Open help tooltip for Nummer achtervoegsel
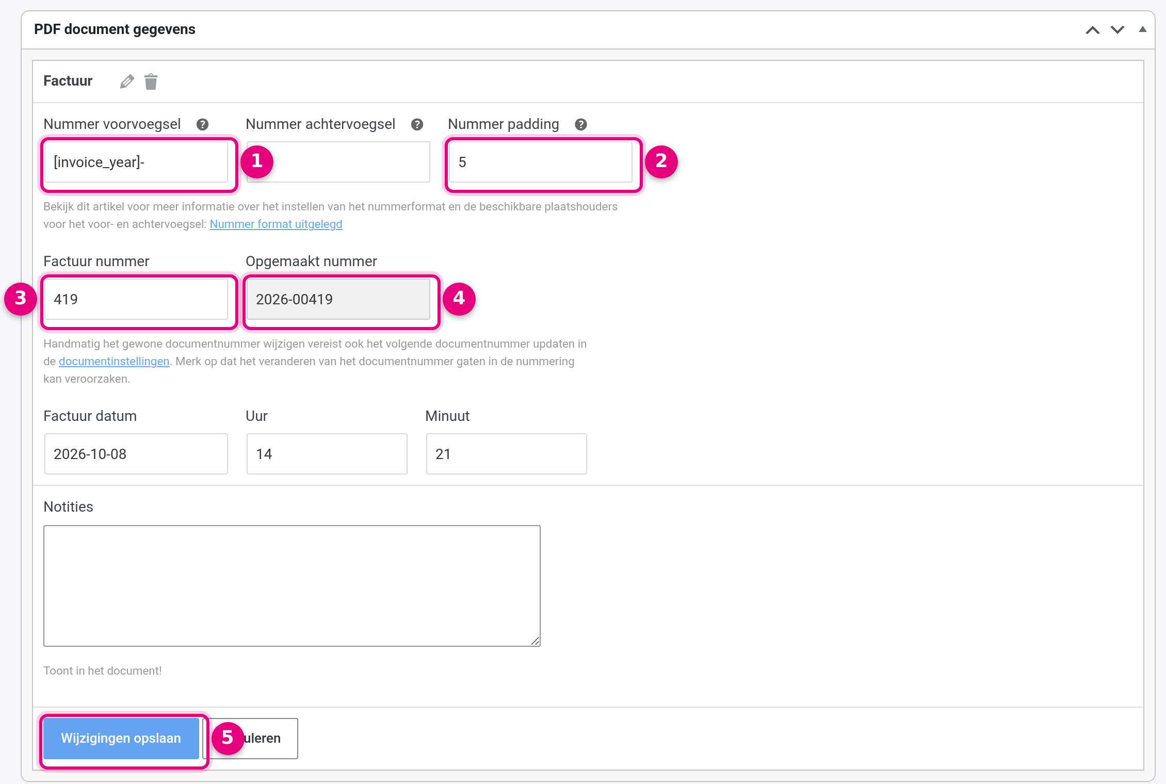 click(x=417, y=124)
